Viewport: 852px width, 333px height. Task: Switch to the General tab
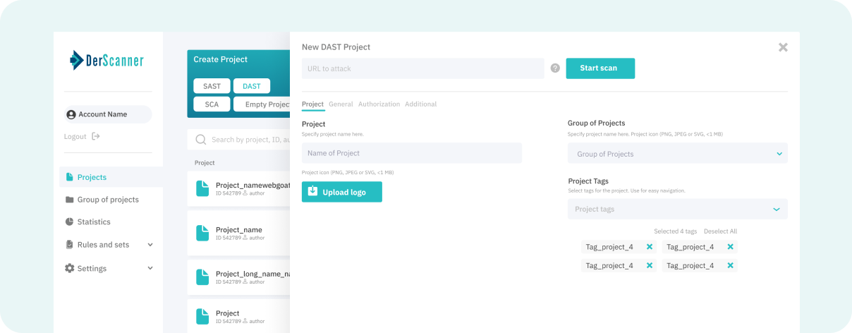(x=341, y=104)
